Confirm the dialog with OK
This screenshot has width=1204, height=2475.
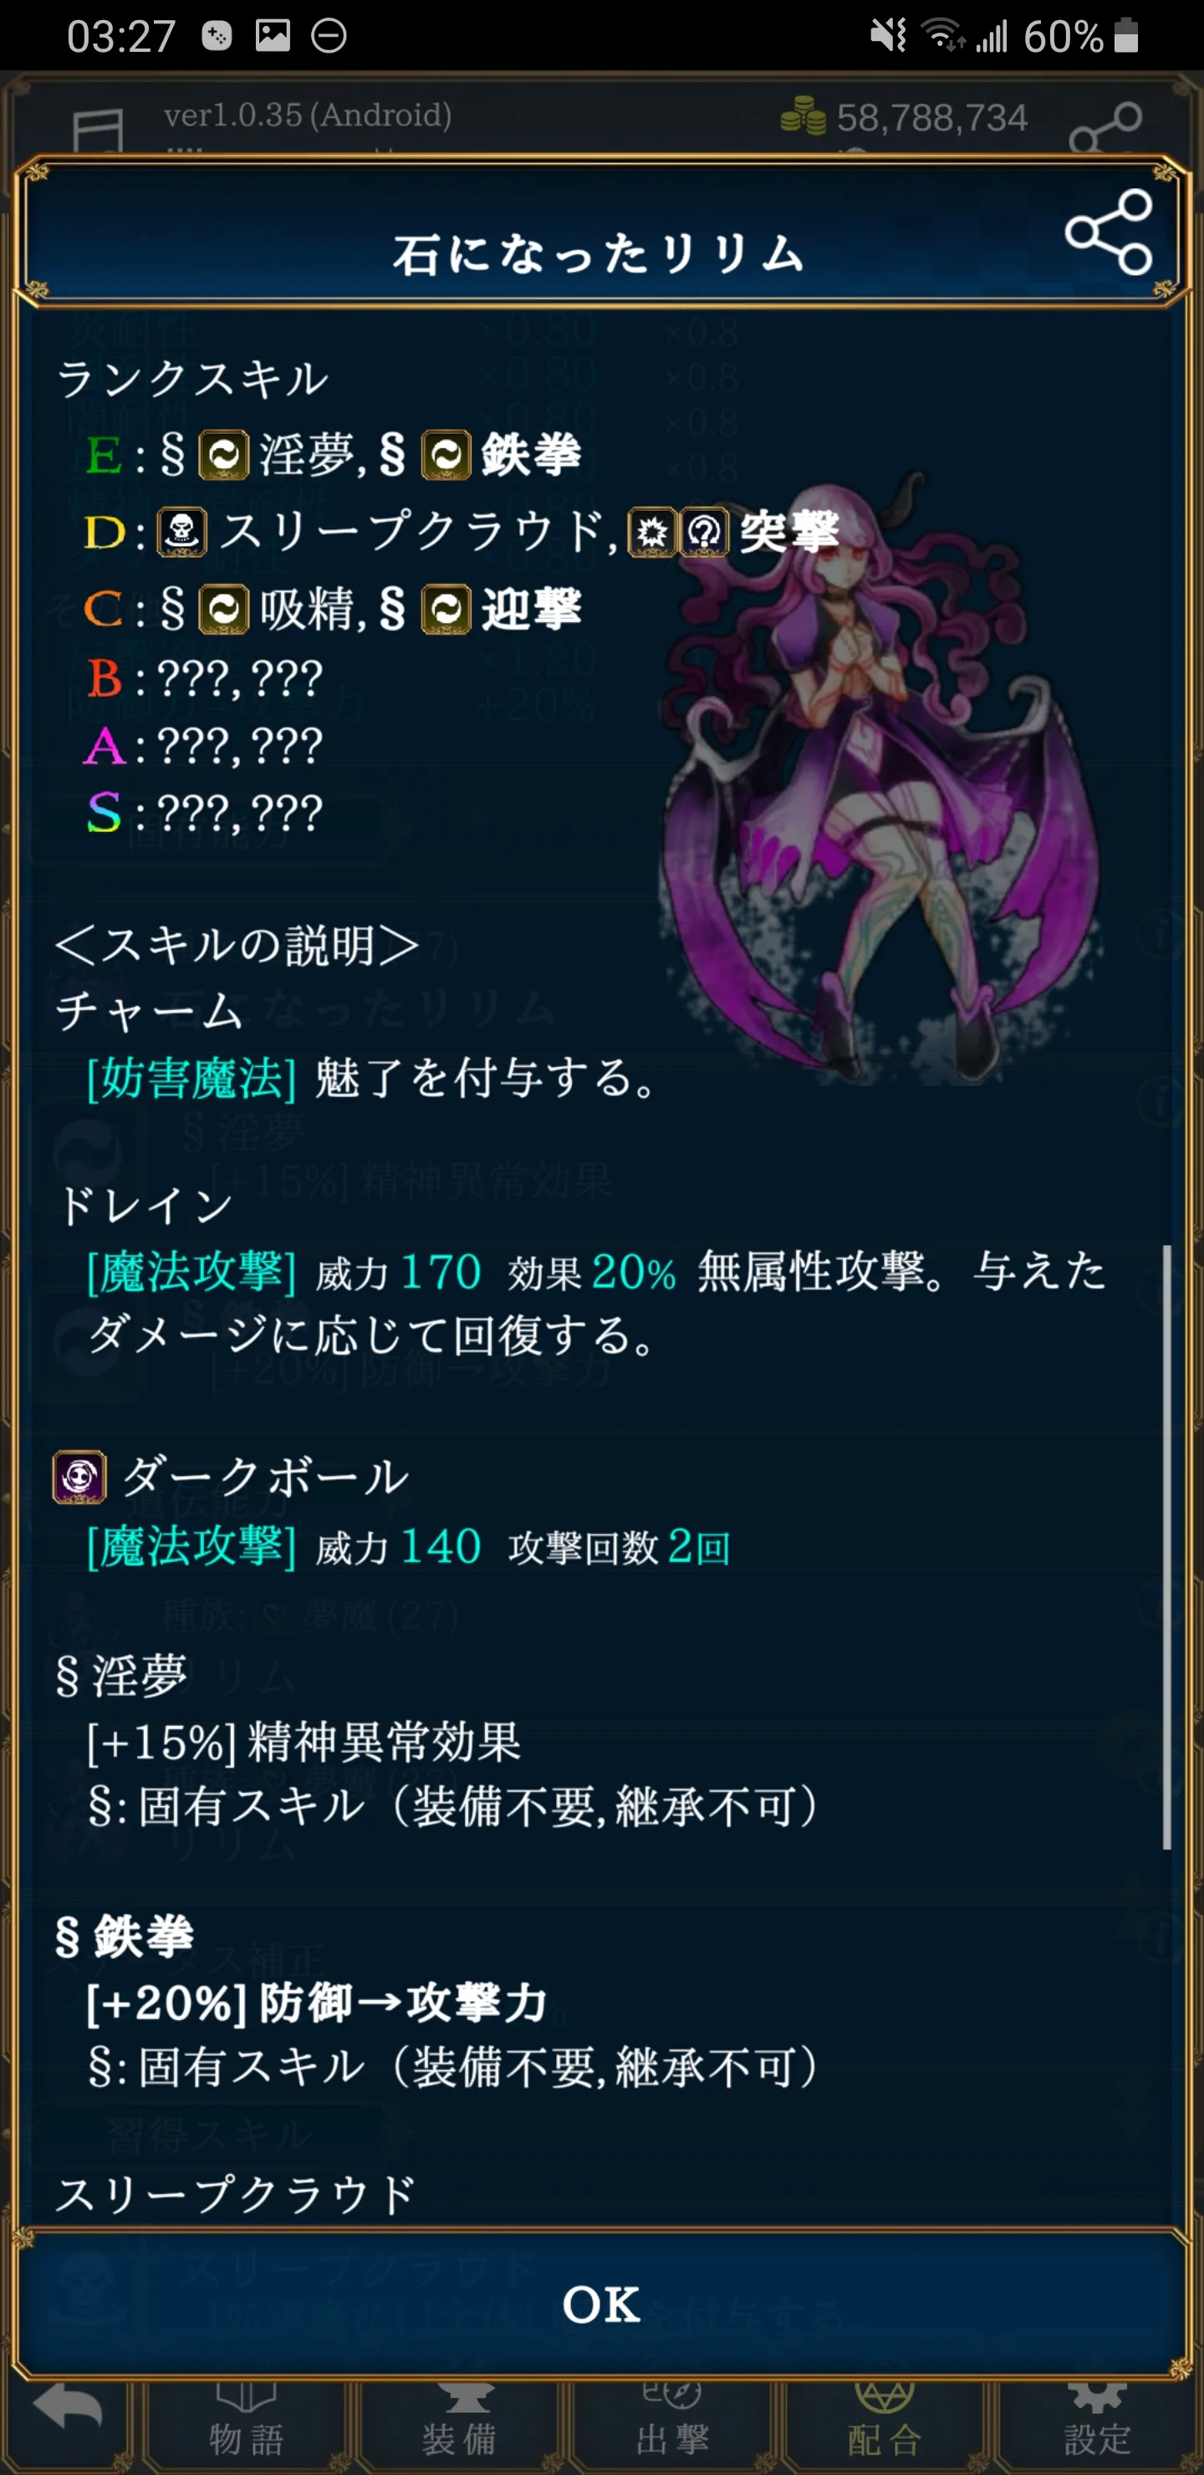[x=601, y=2304]
